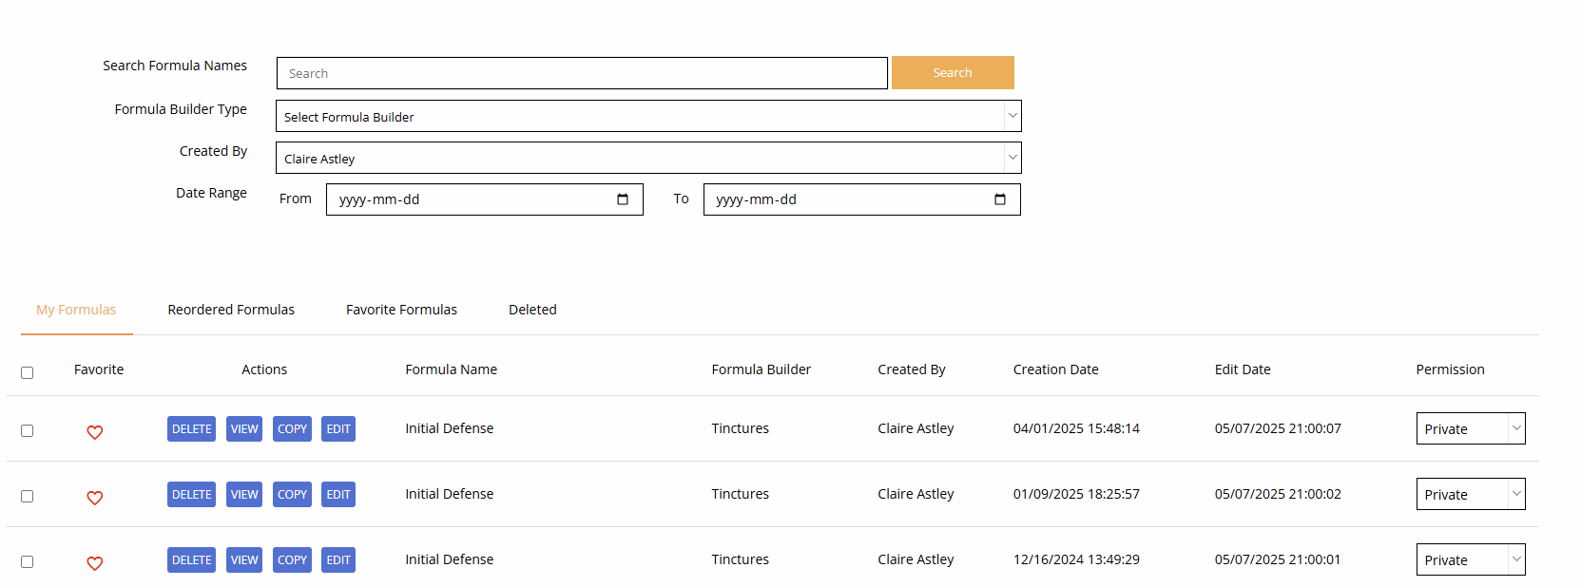
Task: Expand the Formula Builder Type dropdown
Action: [648, 116]
